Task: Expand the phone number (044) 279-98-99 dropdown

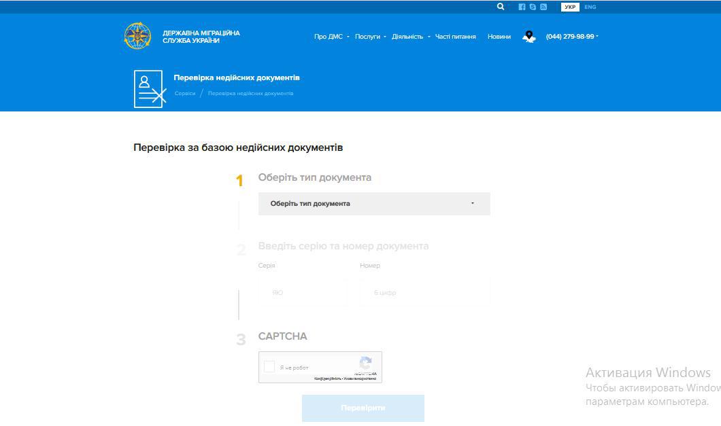Action: (571, 36)
